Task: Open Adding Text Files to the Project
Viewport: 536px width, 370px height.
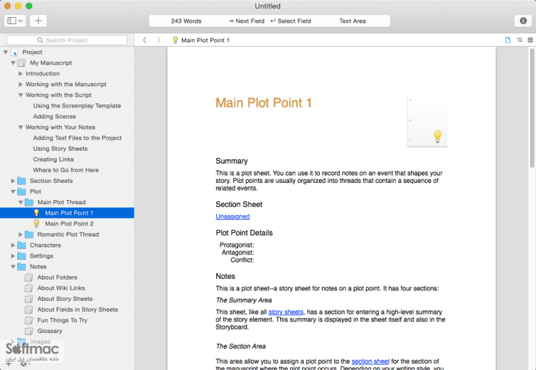Action: point(78,138)
